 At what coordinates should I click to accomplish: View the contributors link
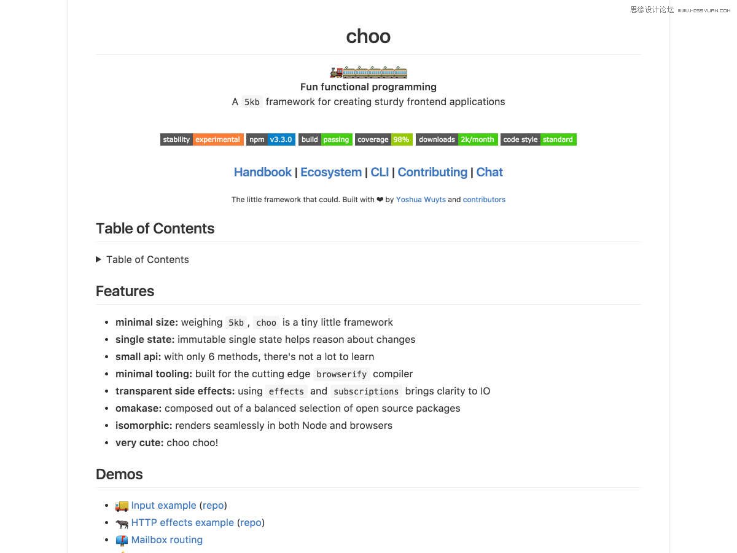pos(484,200)
